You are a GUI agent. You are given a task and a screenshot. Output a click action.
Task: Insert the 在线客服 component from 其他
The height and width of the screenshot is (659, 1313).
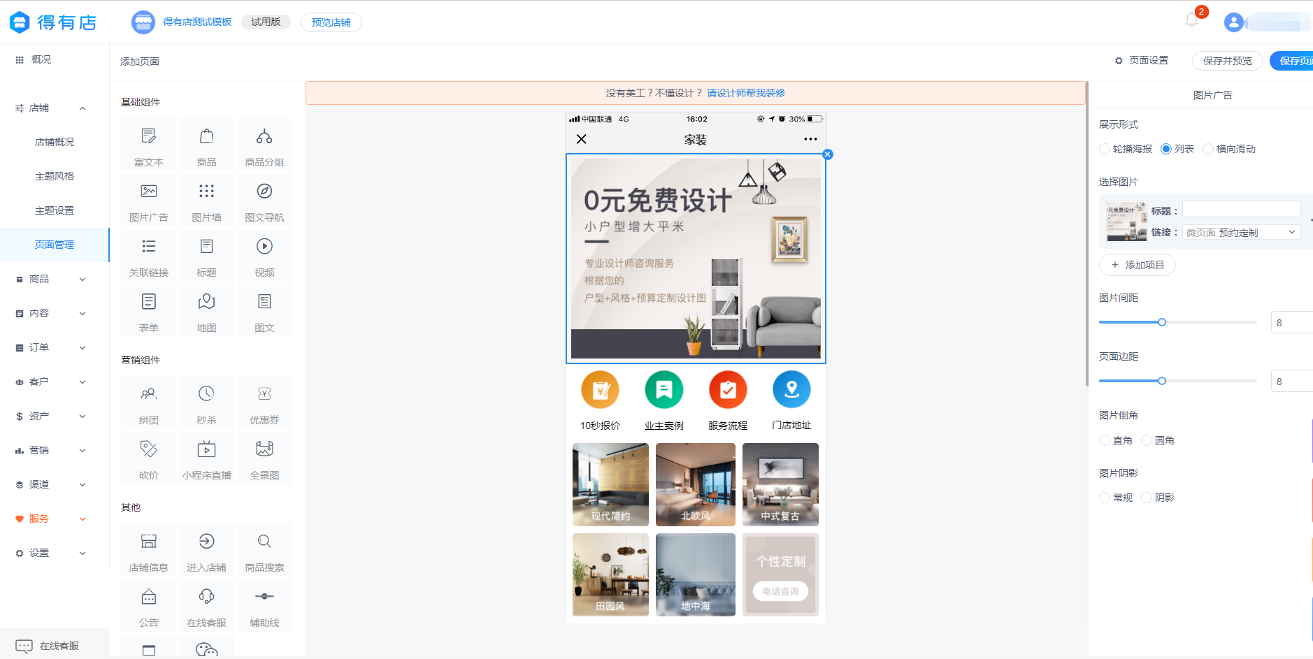point(206,607)
